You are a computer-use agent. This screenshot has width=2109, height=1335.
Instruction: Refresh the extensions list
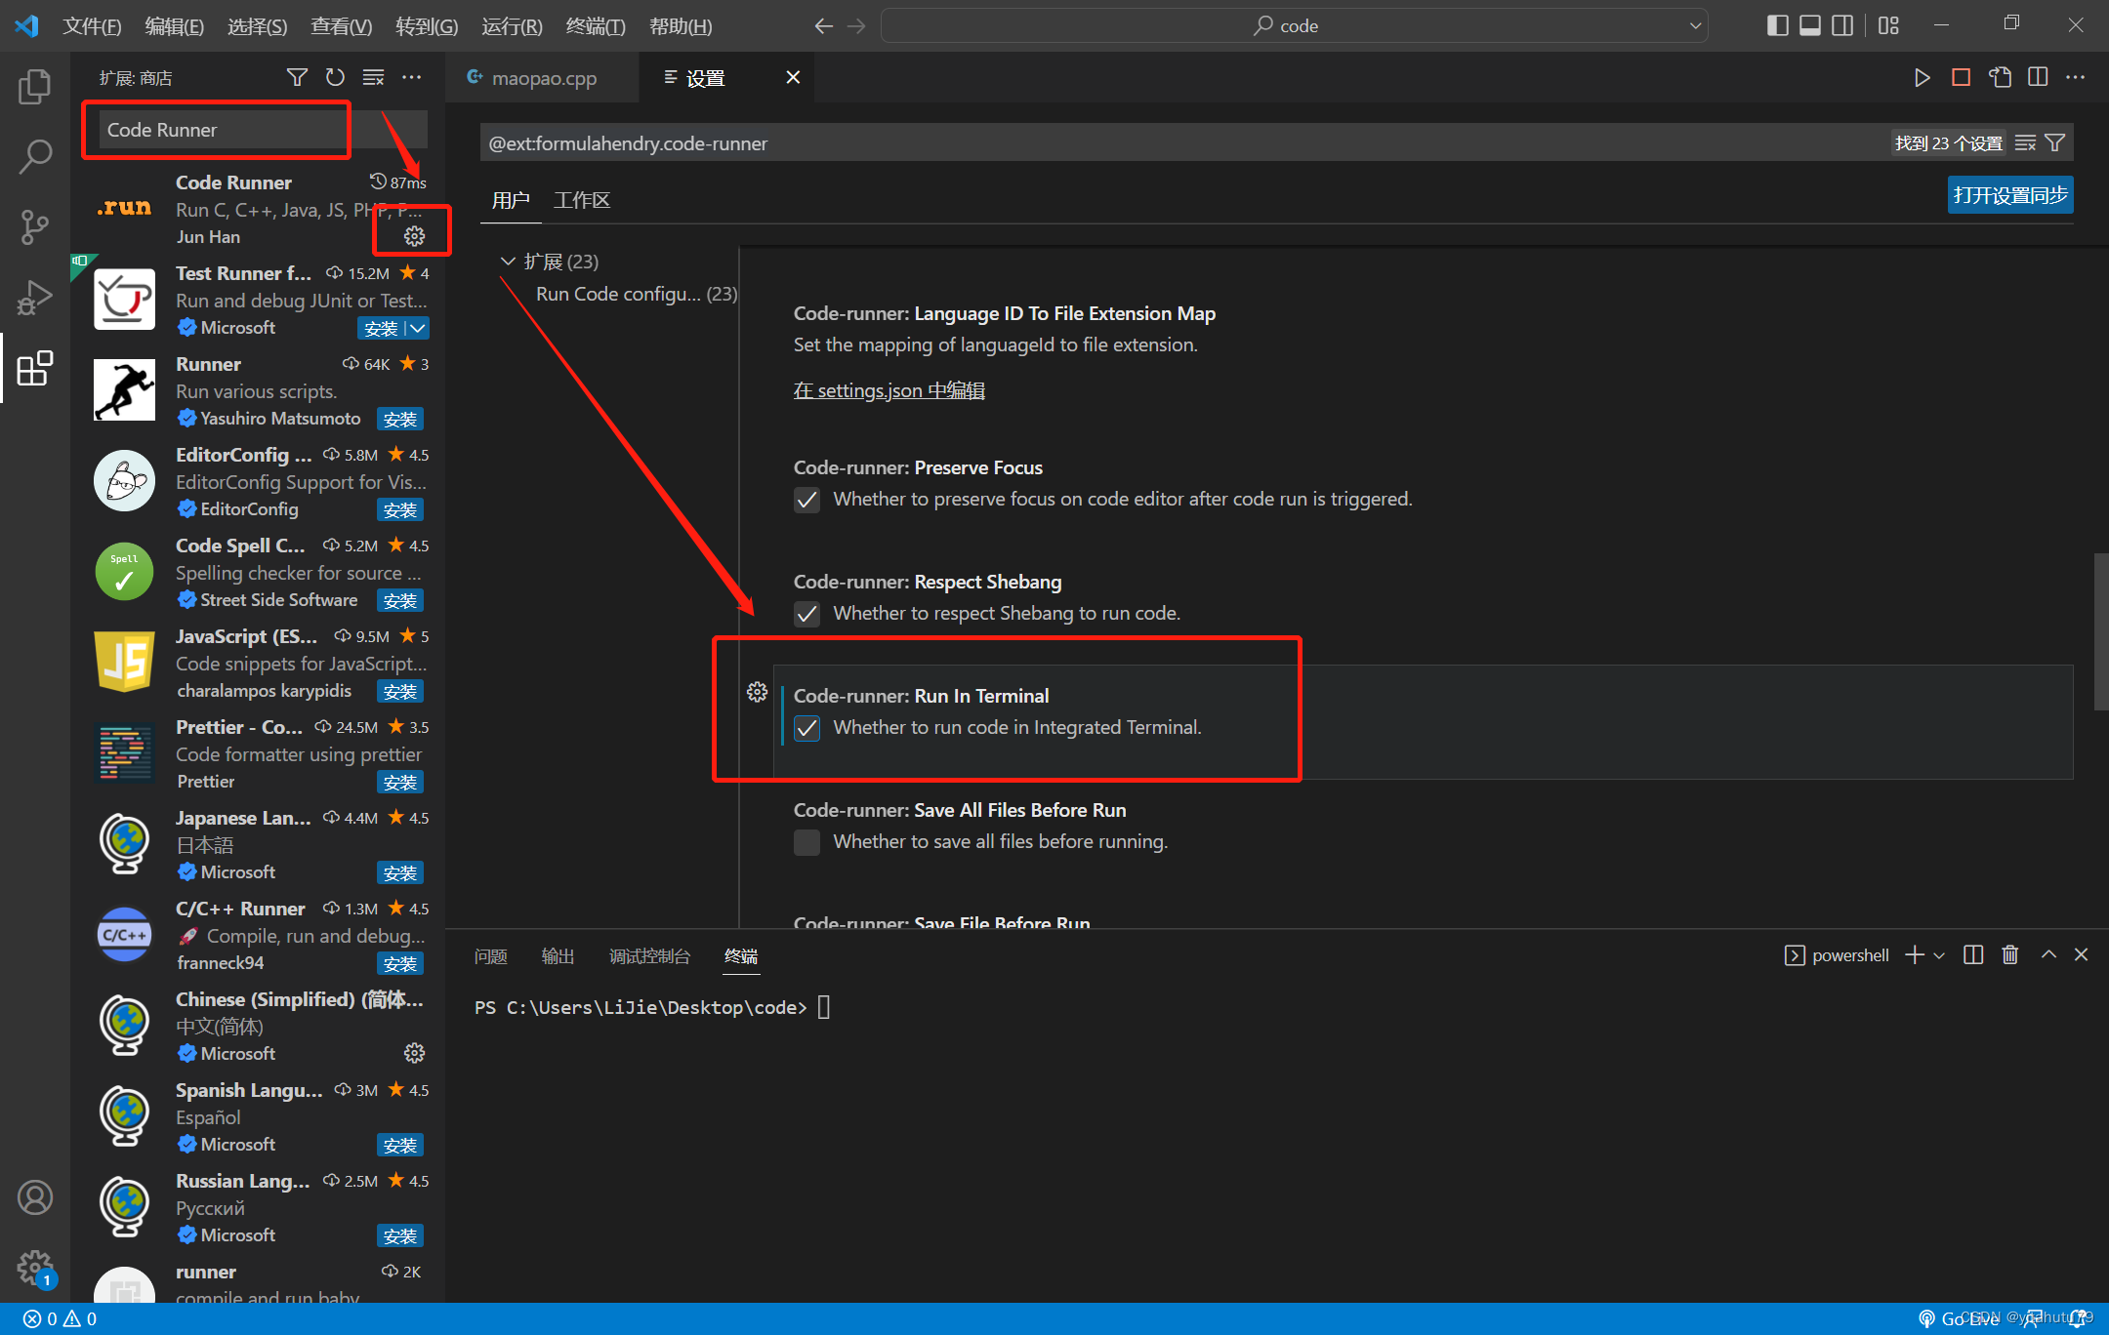point(335,77)
